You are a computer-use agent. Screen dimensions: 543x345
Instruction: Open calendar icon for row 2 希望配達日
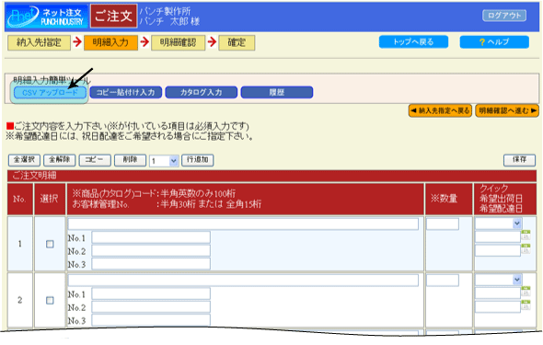point(526,305)
